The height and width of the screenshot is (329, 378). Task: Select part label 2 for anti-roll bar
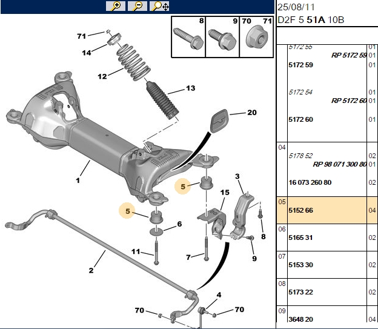coord(91,270)
